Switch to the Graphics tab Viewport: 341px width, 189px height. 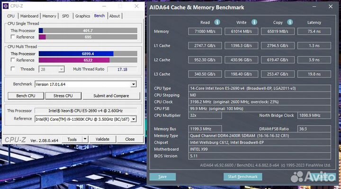82,16
